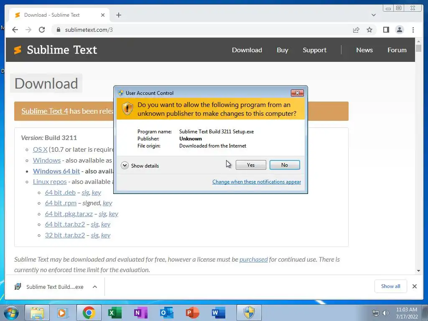The height and width of the screenshot is (321, 428).
Task: Follow the Sublime Text 4 banner link
Action: tap(45, 111)
